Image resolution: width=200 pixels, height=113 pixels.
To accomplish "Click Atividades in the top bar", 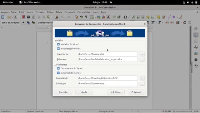I will coord(8,2).
